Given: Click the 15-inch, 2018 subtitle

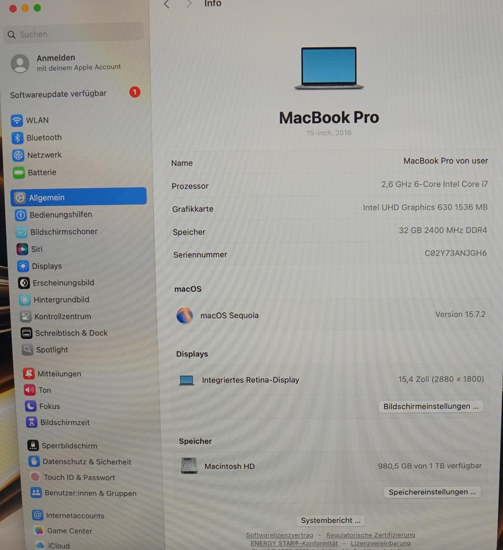Looking at the screenshot, I should (329, 133).
